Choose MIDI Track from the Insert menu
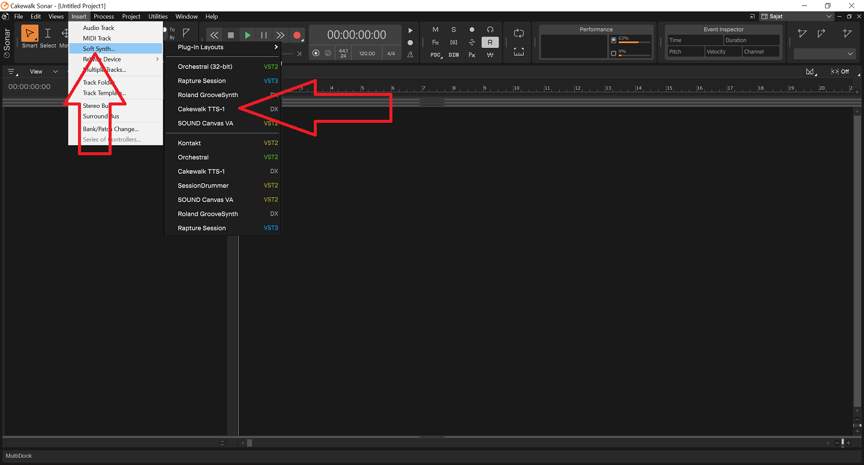This screenshot has width=864, height=465. [x=115, y=38]
